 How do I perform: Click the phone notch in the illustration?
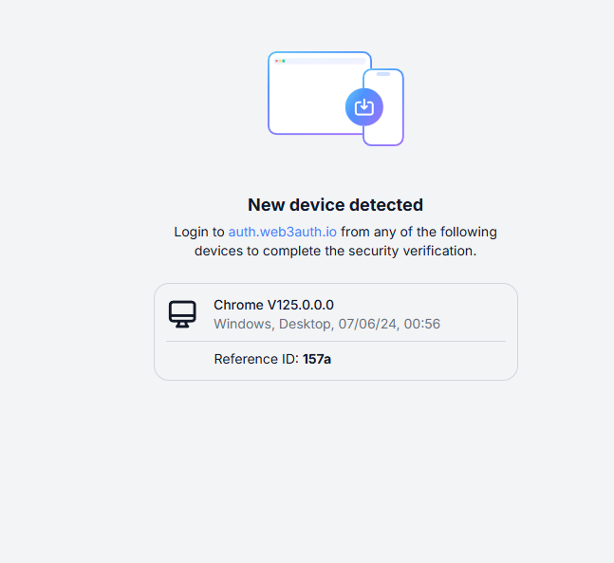(383, 74)
